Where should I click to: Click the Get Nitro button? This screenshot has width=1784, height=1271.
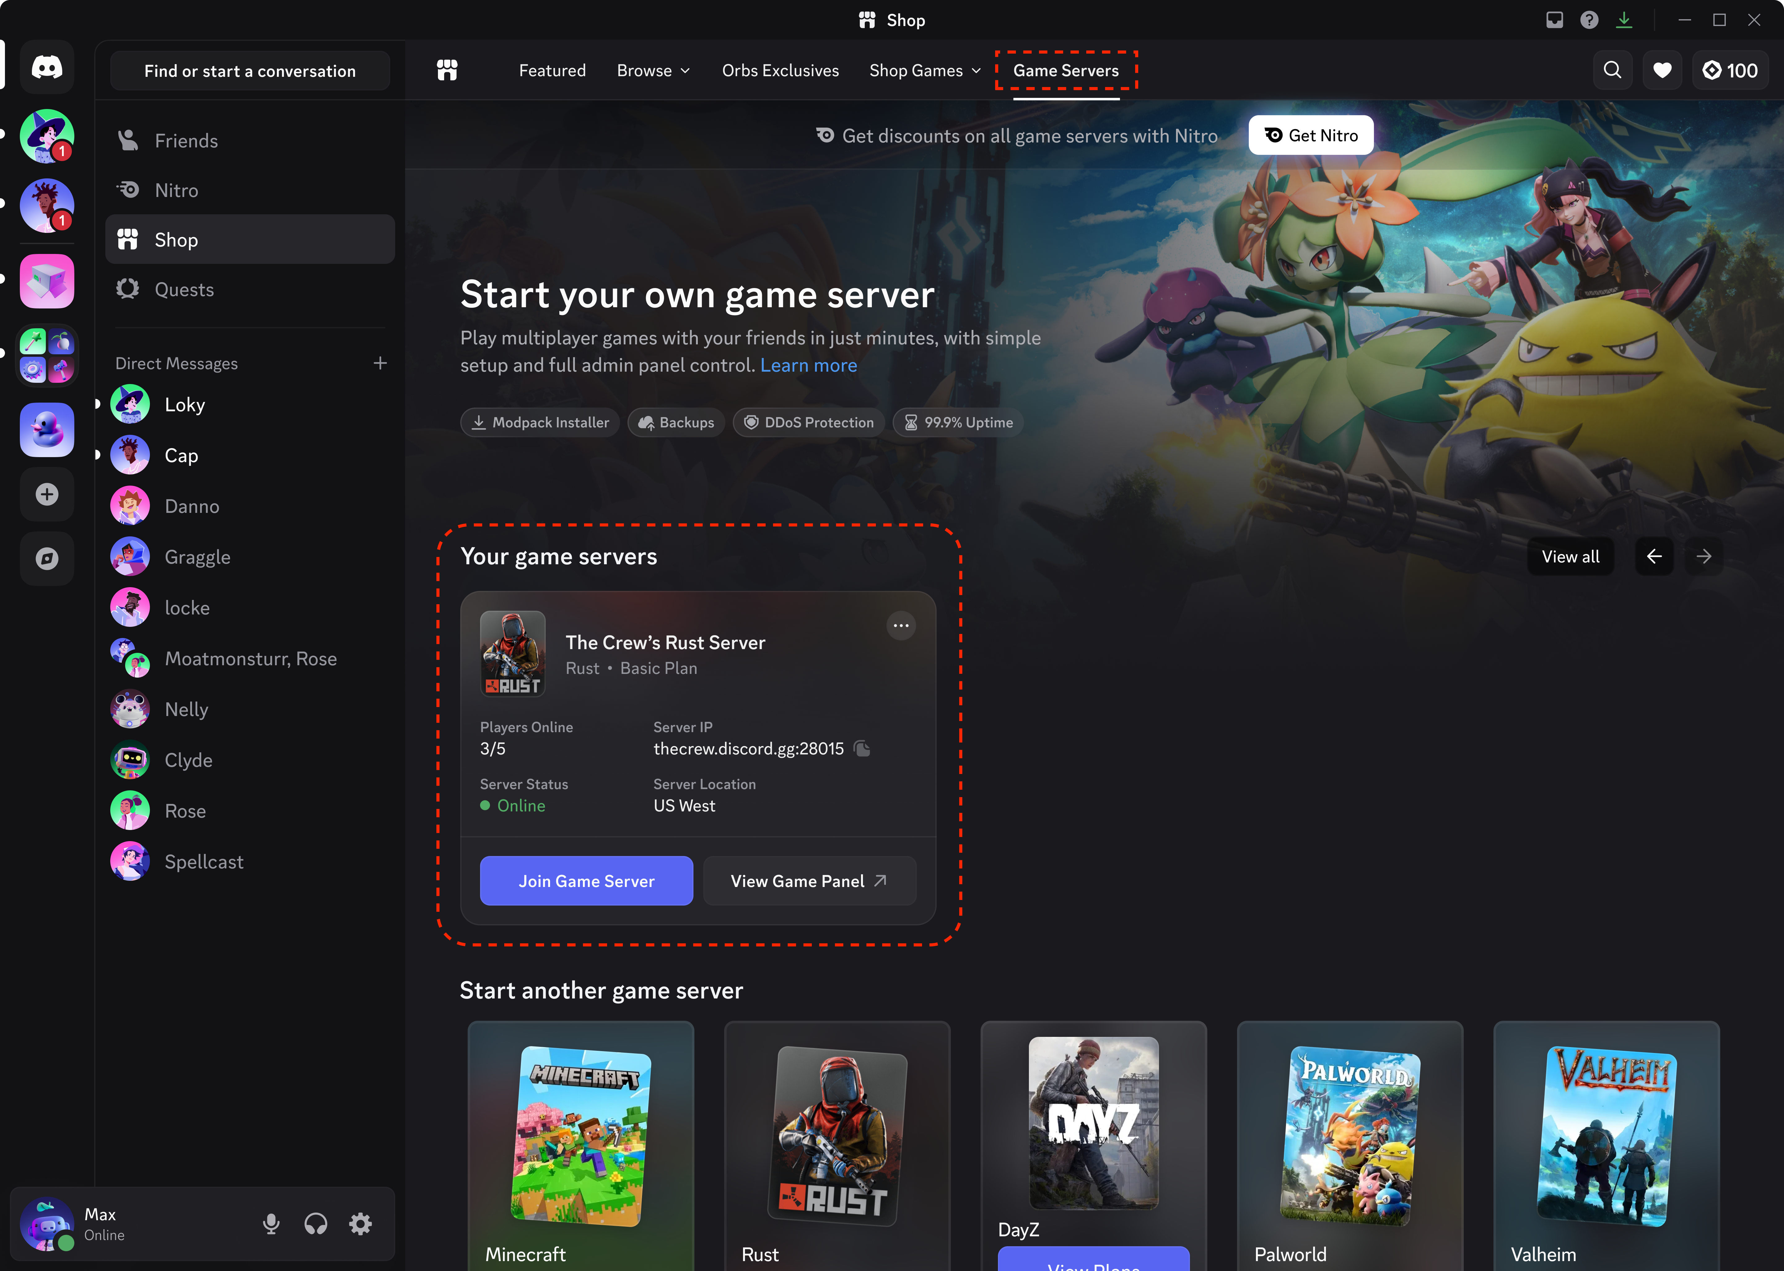point(1311,135)
